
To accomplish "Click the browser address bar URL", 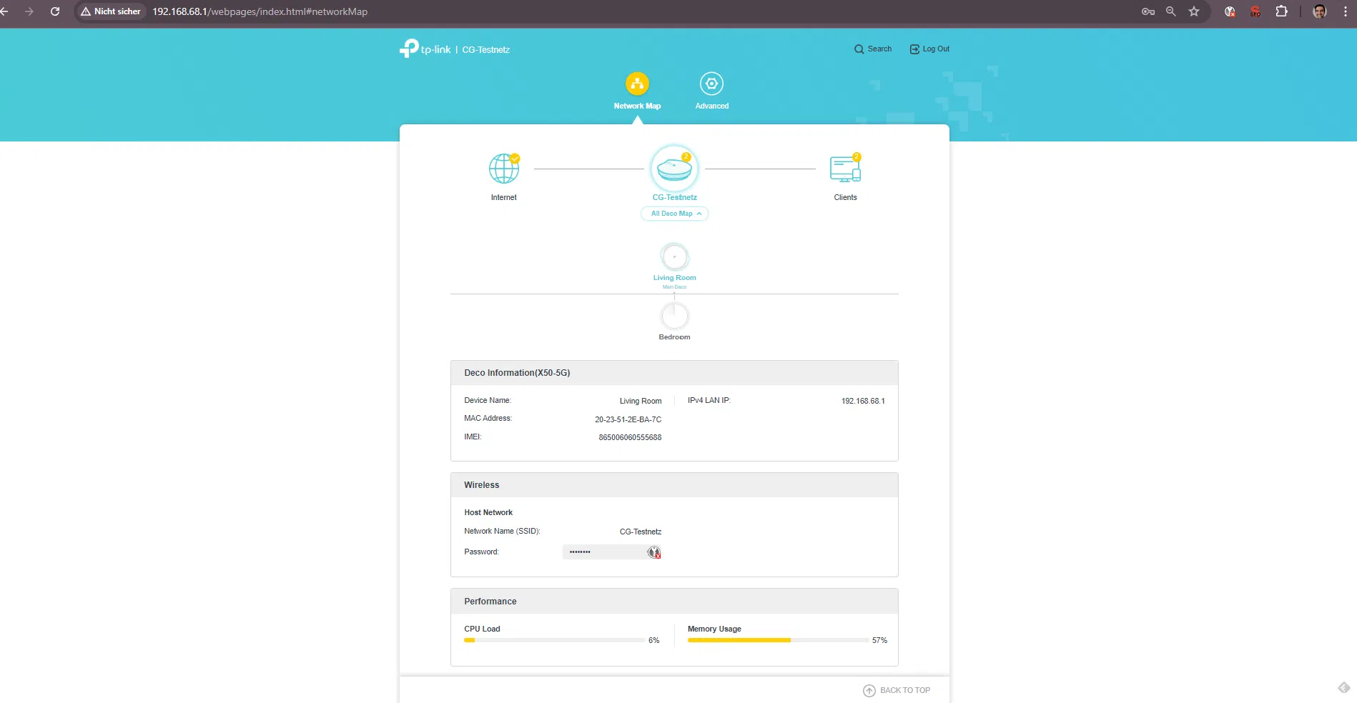I will click(260, 11).
